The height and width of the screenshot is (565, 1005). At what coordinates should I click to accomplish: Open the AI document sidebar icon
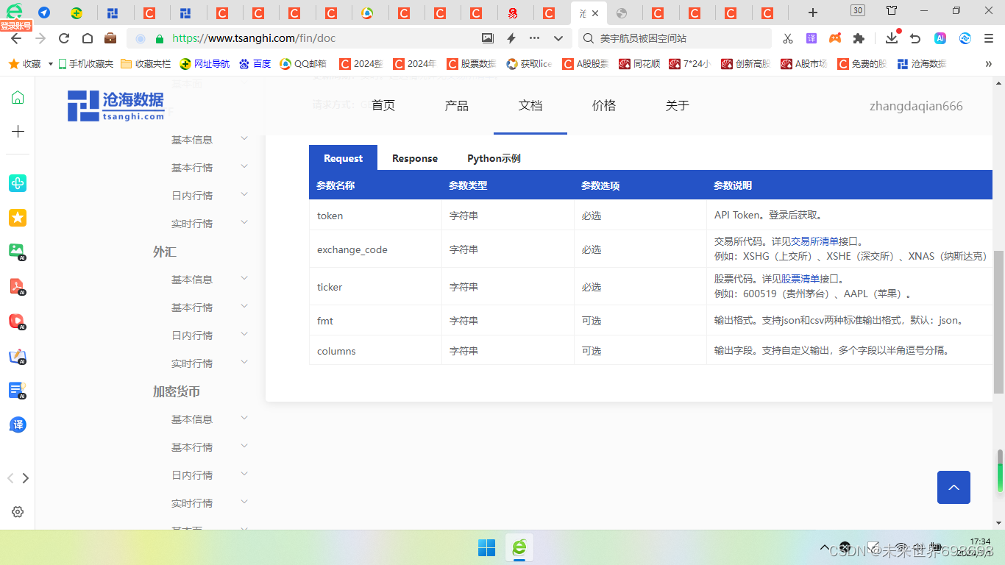18,391
